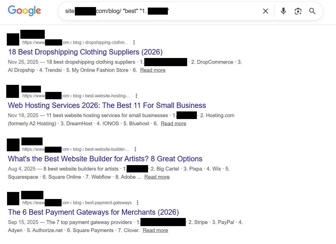Clear the search query with X icon

click(265, 11)
